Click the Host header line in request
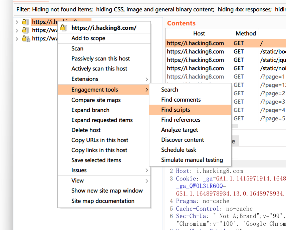Viewport: 286px width, 230px height. point(209,171)
